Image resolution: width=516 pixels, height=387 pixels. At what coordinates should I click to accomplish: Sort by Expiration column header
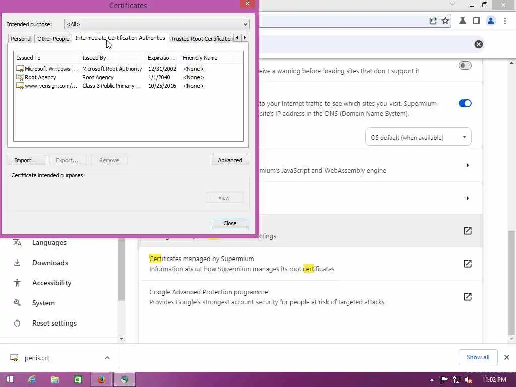pos(163,58)
